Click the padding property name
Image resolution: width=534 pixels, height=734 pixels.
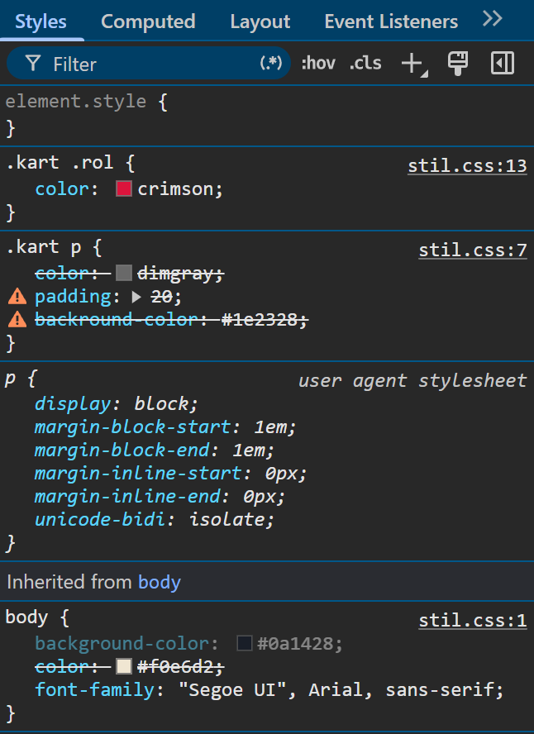click(x=73, y=297)
